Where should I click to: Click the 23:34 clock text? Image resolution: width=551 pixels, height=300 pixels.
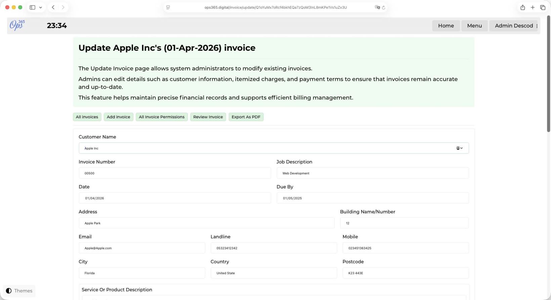57,26
